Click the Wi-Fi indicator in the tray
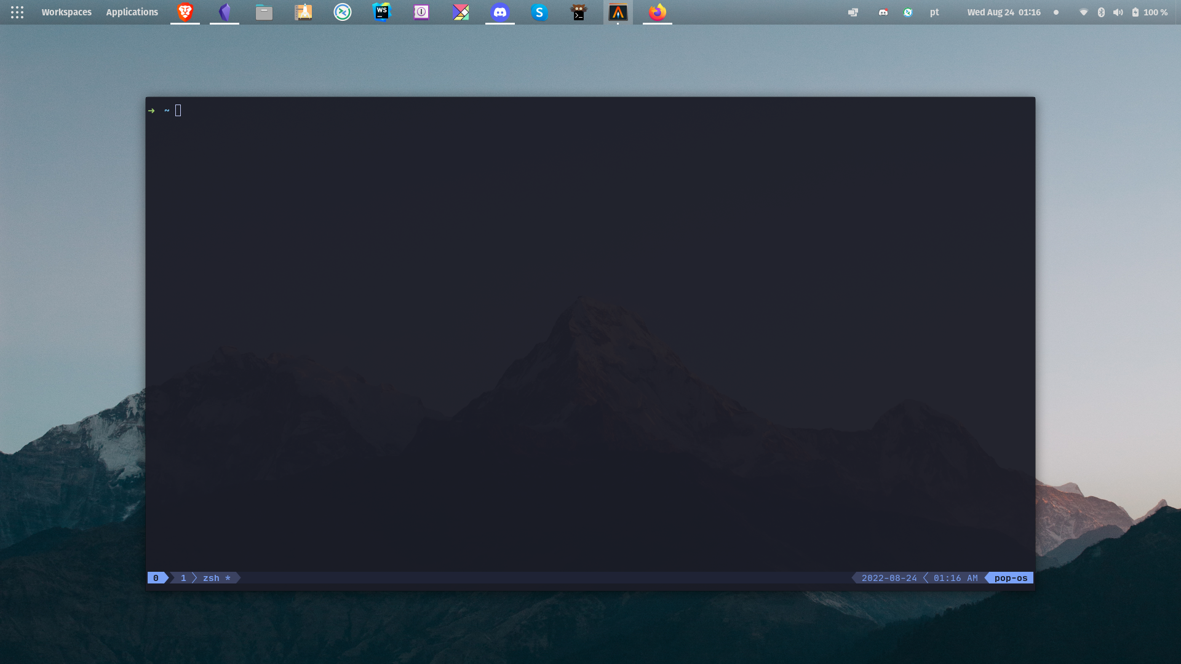1181x664 pixels. pos(1084,12)
